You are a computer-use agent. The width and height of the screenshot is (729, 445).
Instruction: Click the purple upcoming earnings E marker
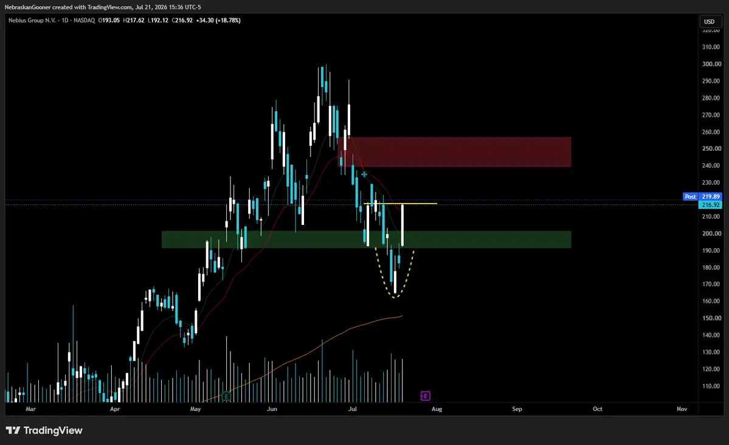425,396
